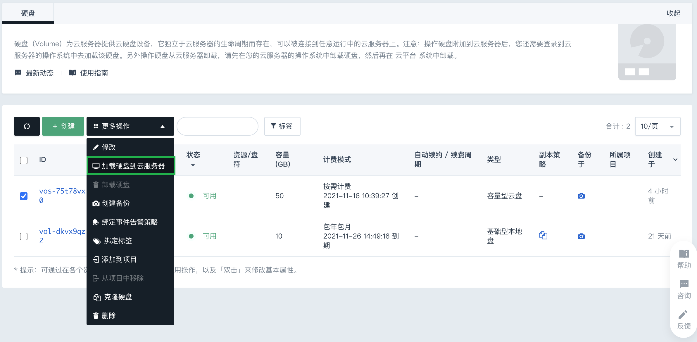
Task: Check the vol-dkvx9qz2 row checkbox
Action: (x=24, y=236)
